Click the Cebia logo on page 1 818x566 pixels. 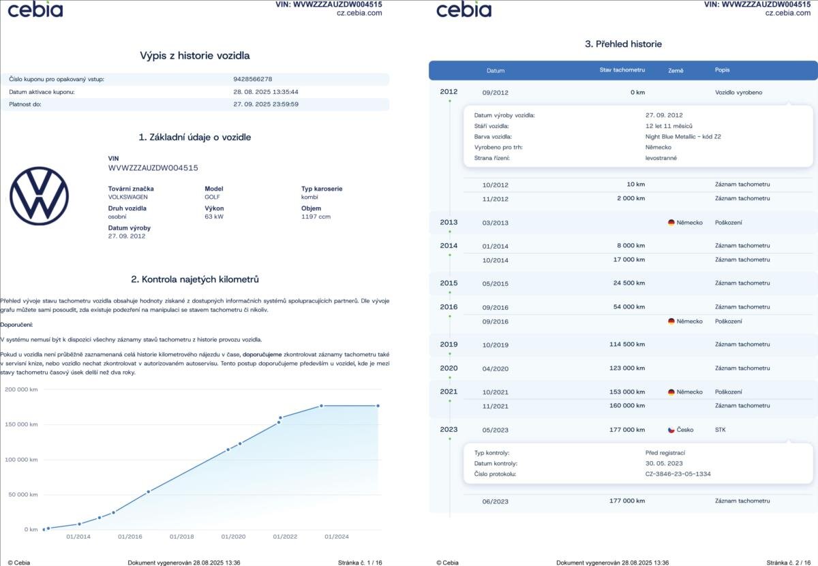pos(35,10)
